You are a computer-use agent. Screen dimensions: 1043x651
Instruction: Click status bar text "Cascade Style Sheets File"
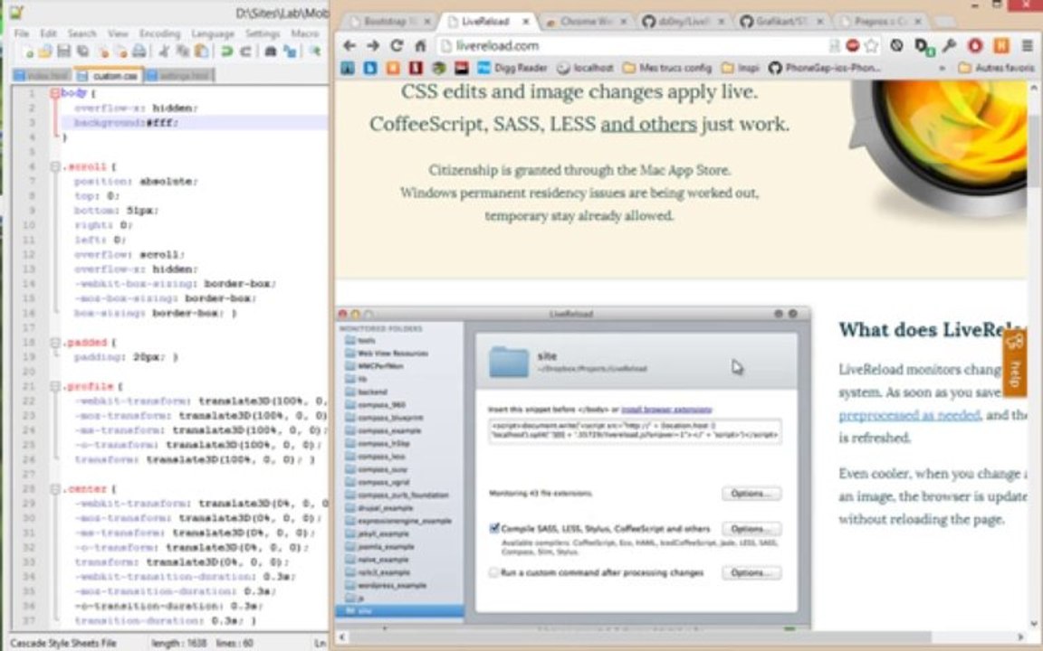[x=63, y=643]
